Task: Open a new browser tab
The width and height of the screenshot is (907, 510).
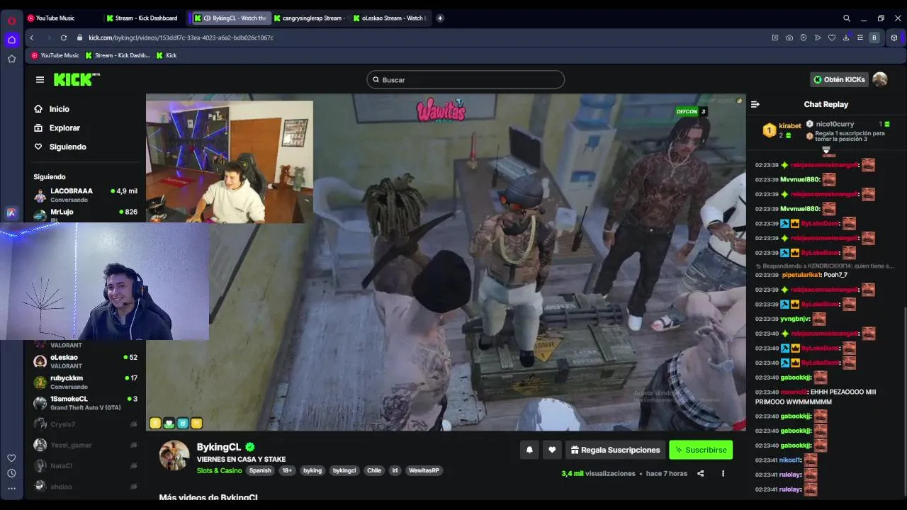Action: tap(440, 18)
